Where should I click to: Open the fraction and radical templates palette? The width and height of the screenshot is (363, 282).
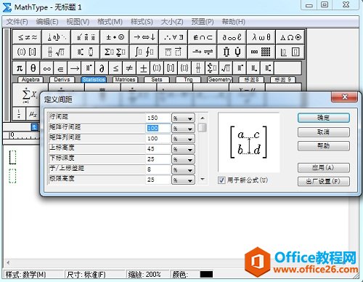tap(56, 52)
